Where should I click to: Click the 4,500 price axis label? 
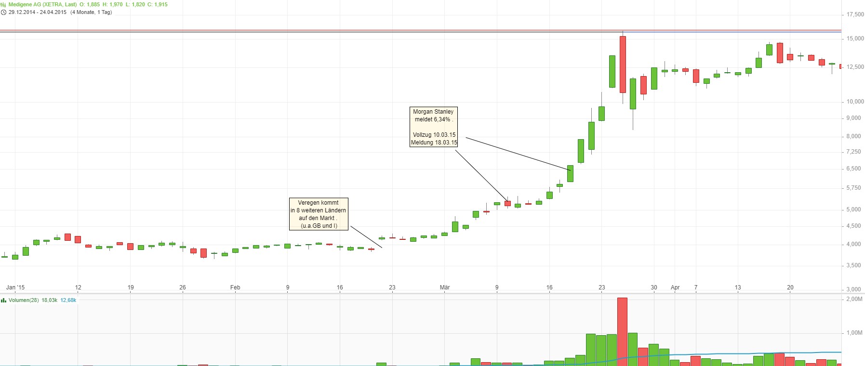click(x=854, y=226)
